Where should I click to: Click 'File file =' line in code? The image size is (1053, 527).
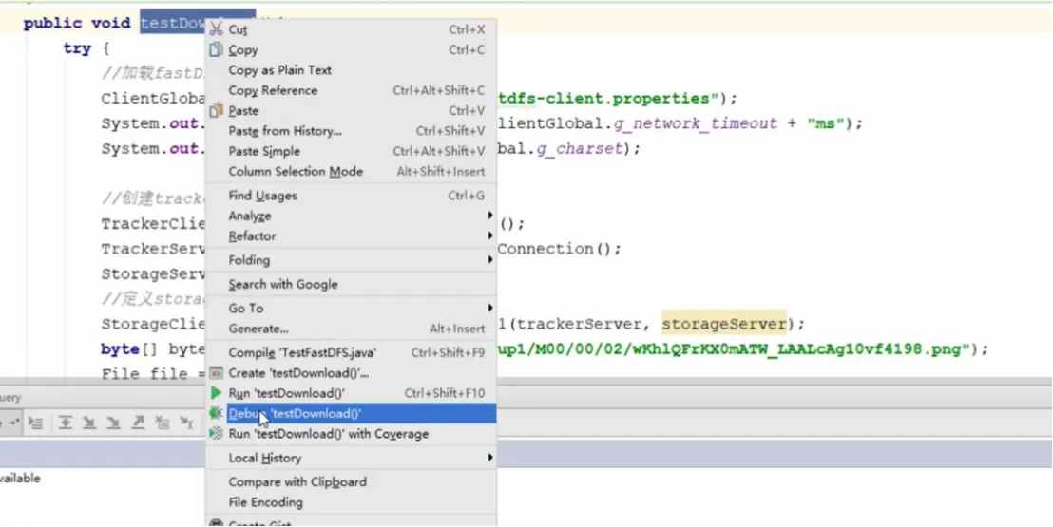153,374
